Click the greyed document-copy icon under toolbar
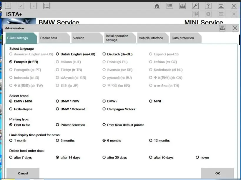 click(195, 14)
